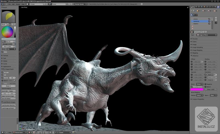The height and width of the screenshot is (134, 220).
Task: Disable the Cull checkbox
Action: pos(3,75)
